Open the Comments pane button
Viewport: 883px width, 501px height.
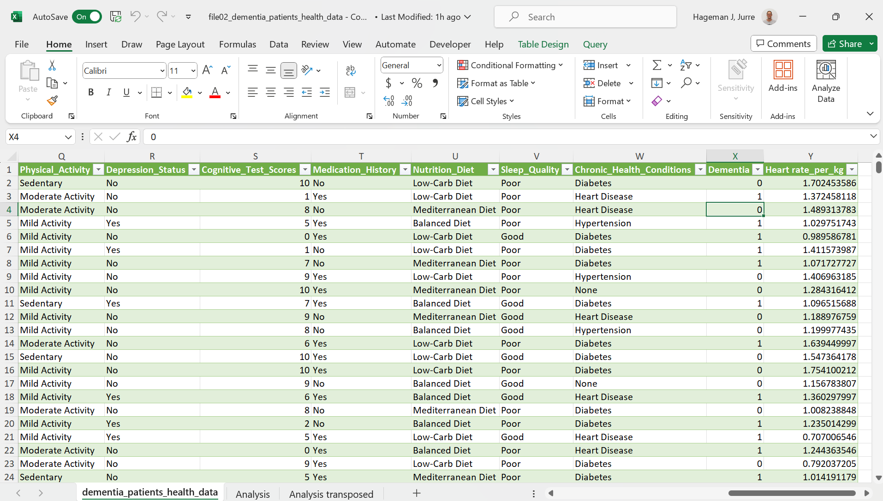coord(783,44)
